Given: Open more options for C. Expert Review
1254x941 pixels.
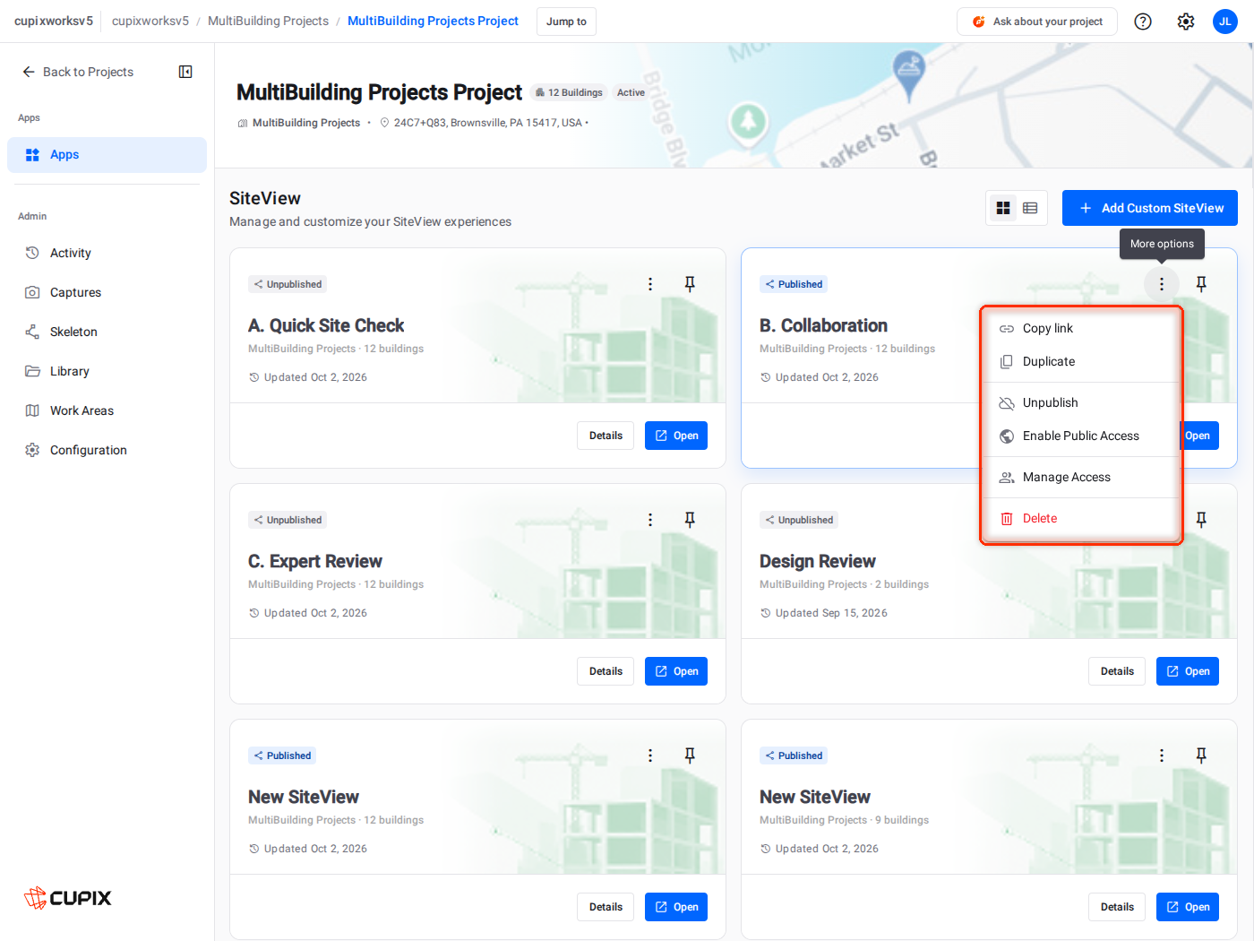Looking at the screenshot, I should 650,520.
